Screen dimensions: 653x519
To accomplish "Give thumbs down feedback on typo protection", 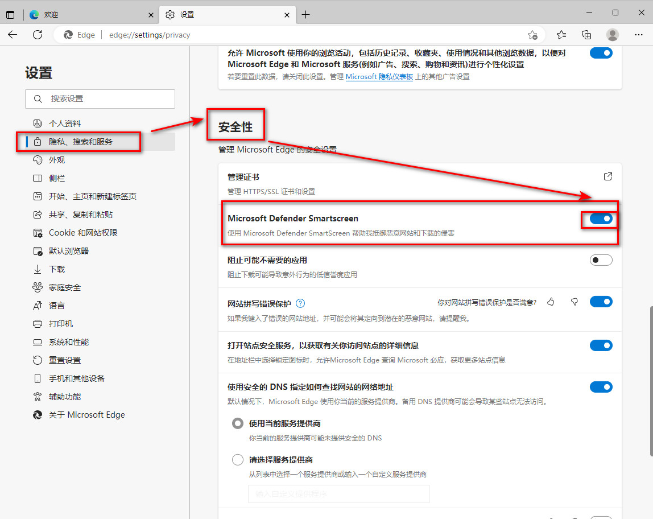I will coord(574,302).
